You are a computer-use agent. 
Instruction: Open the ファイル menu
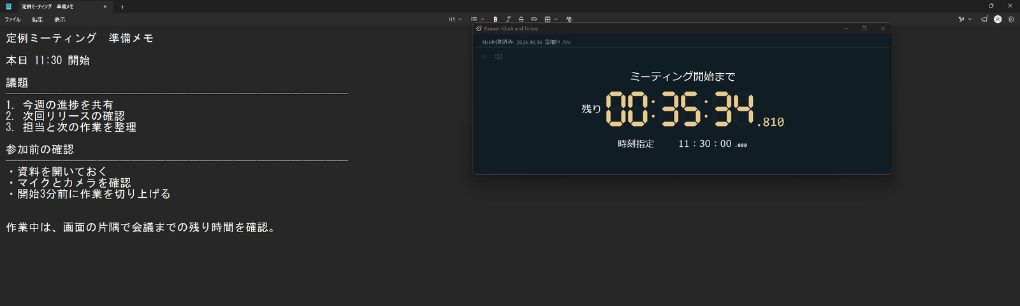point(13,20)
